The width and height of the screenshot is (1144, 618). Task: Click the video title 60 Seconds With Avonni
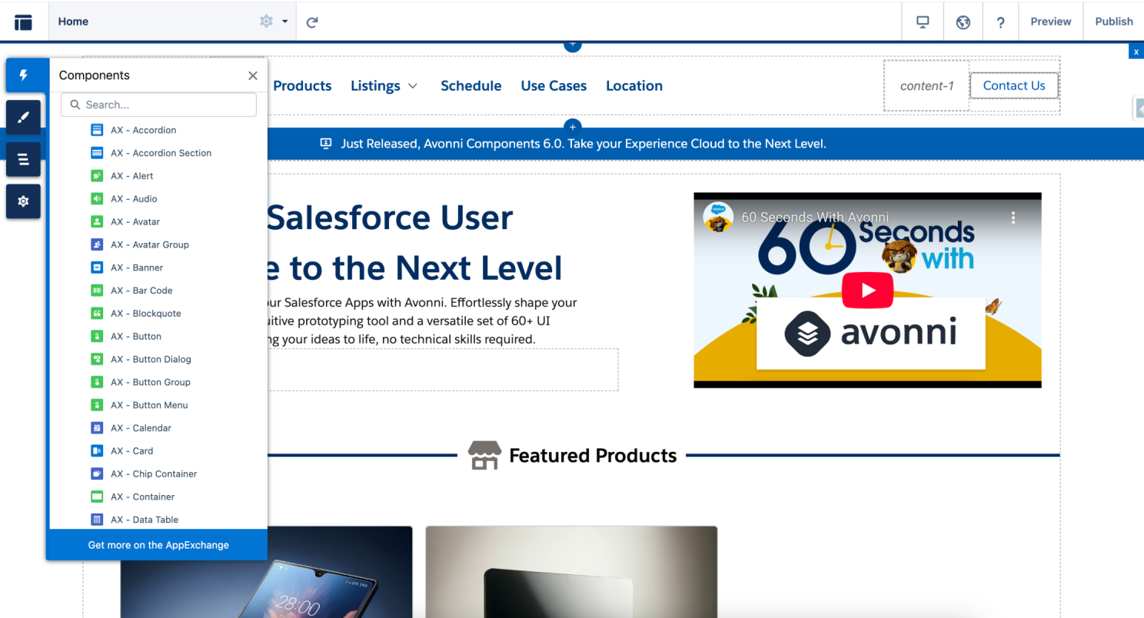click(815, 218)
